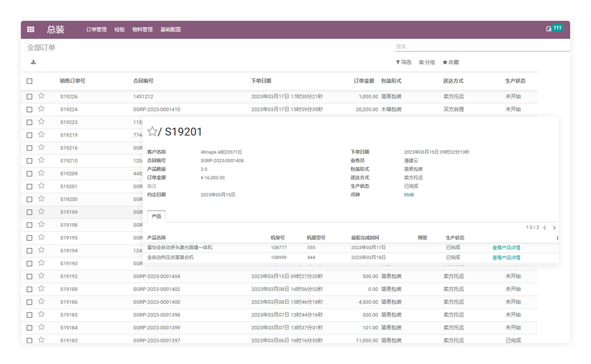
Task: Tick the checkbox for order S19192
Action: coord(29,276)
